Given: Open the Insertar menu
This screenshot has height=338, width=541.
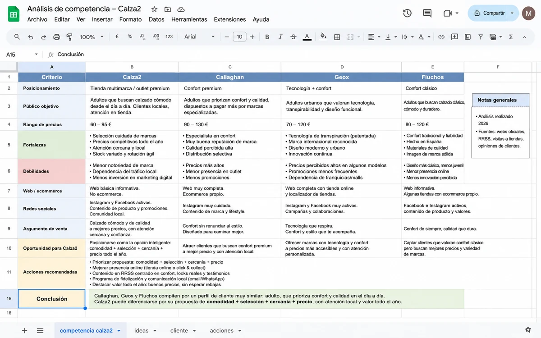Looking at the screenshot, I should click(102, 19).
